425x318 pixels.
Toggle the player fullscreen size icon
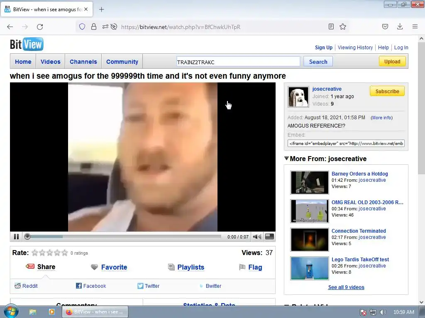coord(269,236)
